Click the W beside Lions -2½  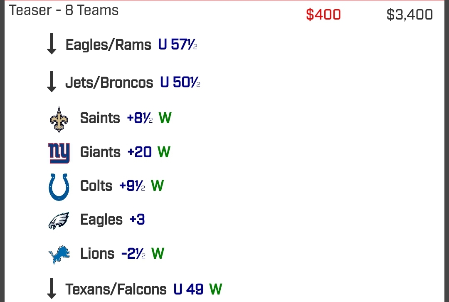(x=158, y=253)
